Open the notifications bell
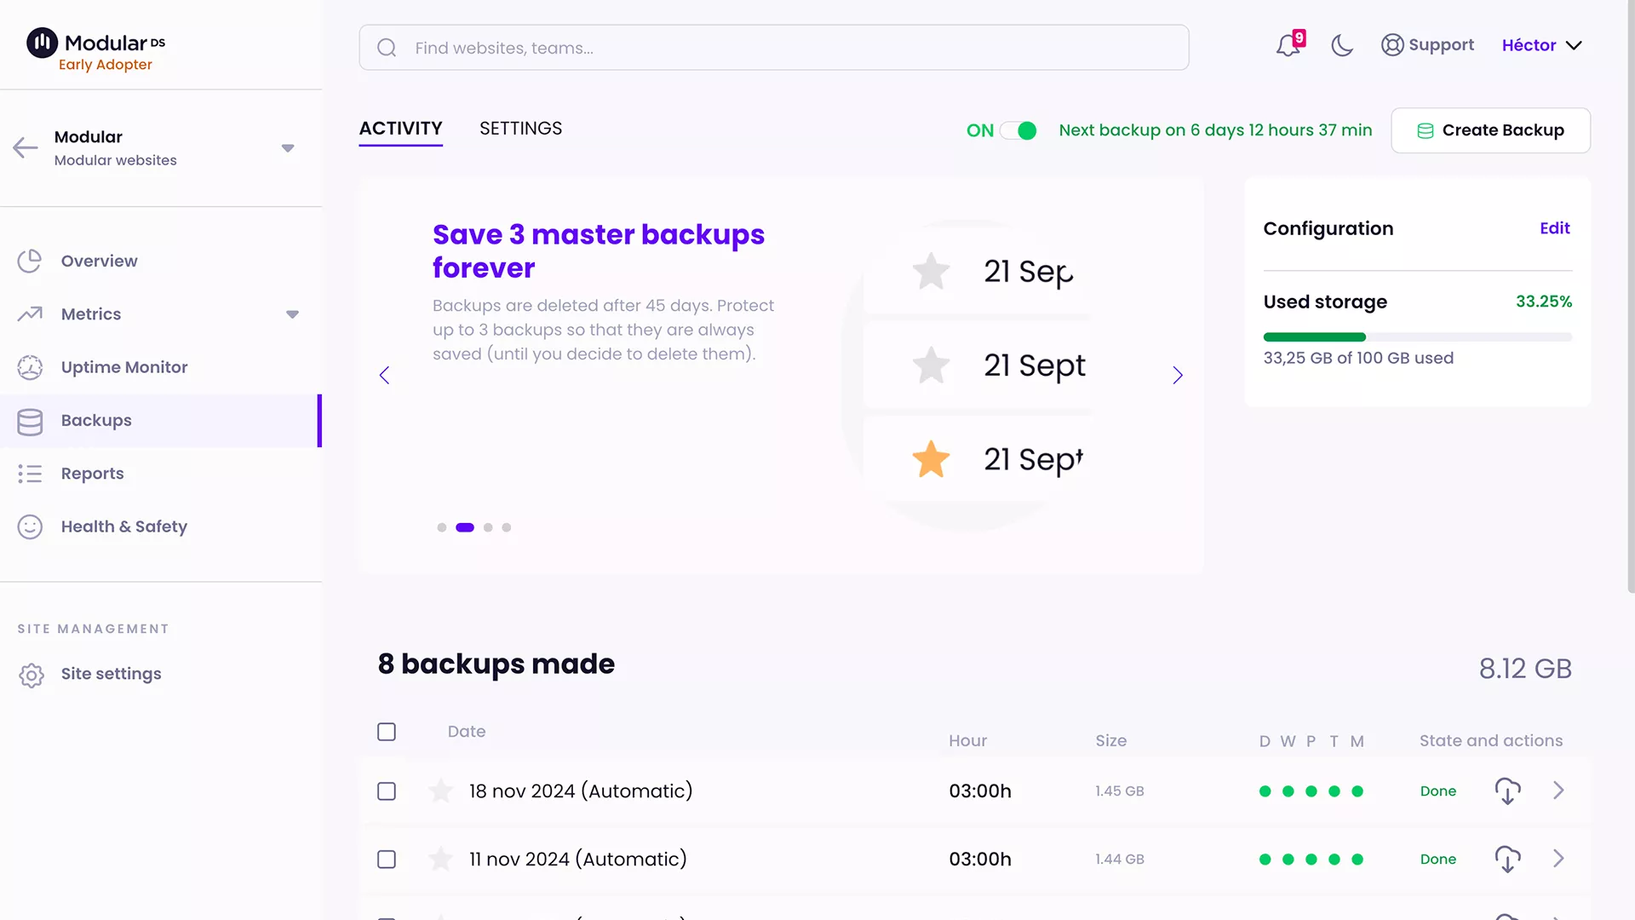 [1288, 45]
